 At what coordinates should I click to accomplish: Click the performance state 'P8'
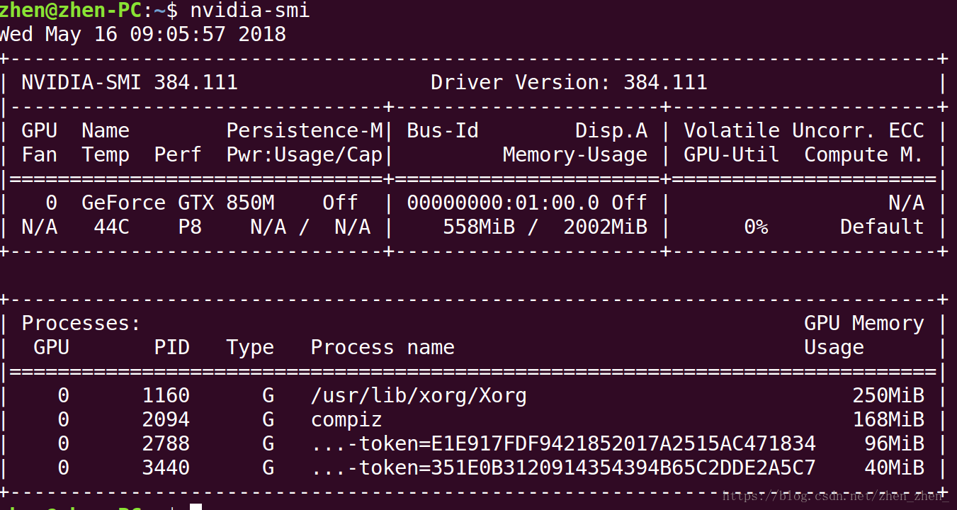point(190,227)
